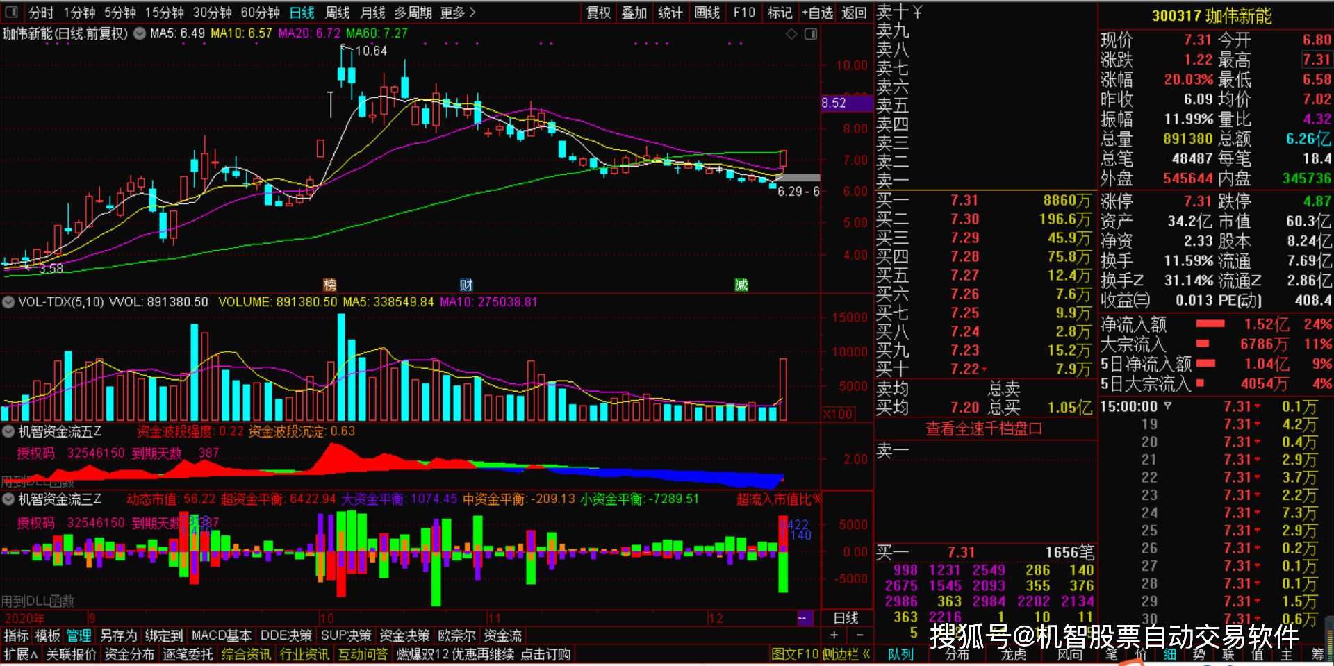The width and height of the screenshot is (1334, 666).
Task: Click the 燃爆双12 promotion link
Action: [x=483, y=654]
